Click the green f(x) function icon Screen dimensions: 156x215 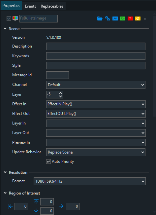click(x=123, y=18)
